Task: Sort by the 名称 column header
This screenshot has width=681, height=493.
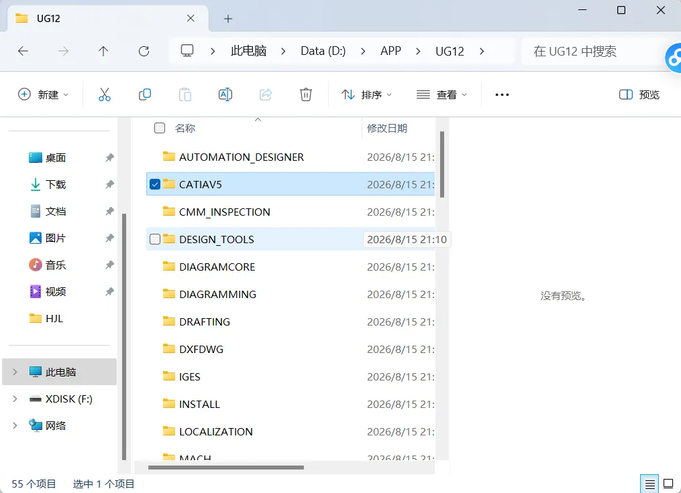Action: 185,129
